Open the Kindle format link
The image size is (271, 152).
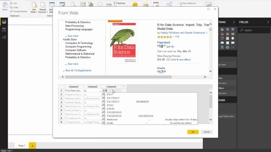161,68
